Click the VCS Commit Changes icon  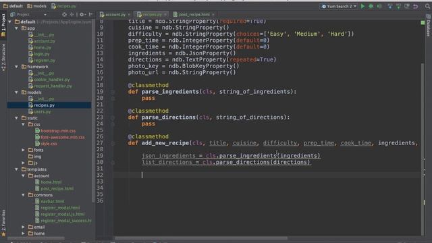pos(398,6)
